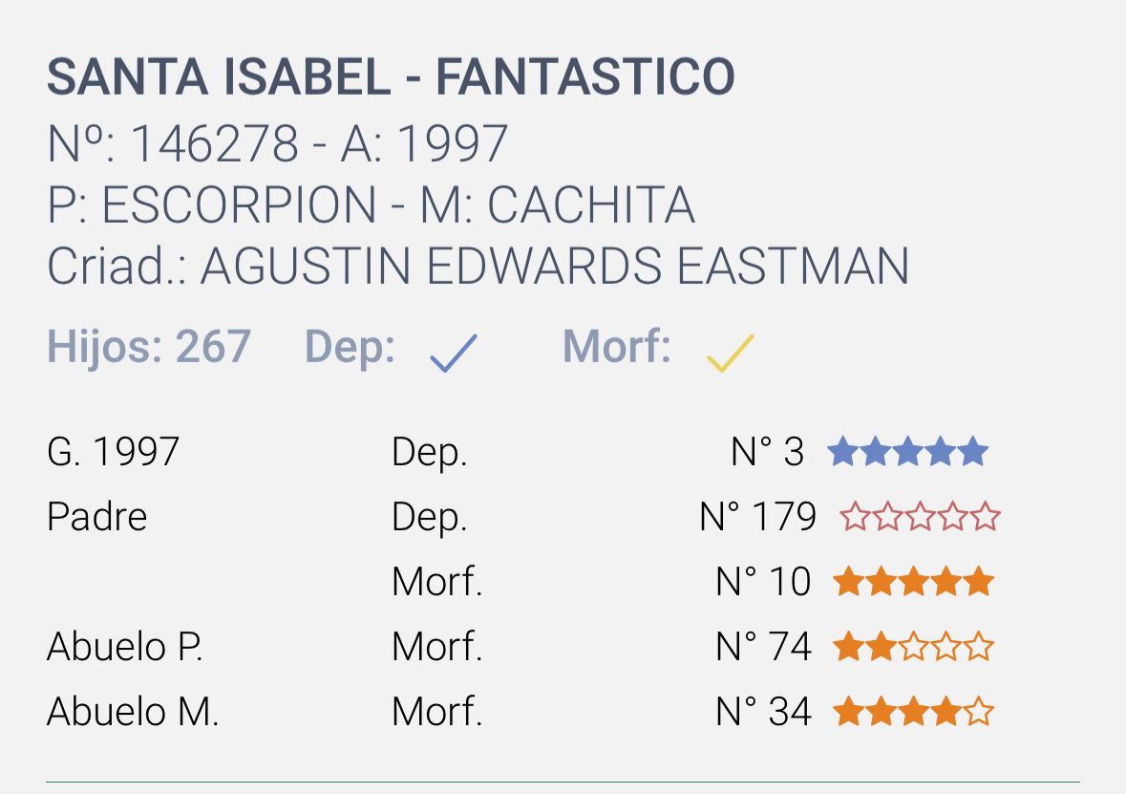Select the Abuelo P. row label
This screenshot has height=794, width=1126.
coord(125,647)
